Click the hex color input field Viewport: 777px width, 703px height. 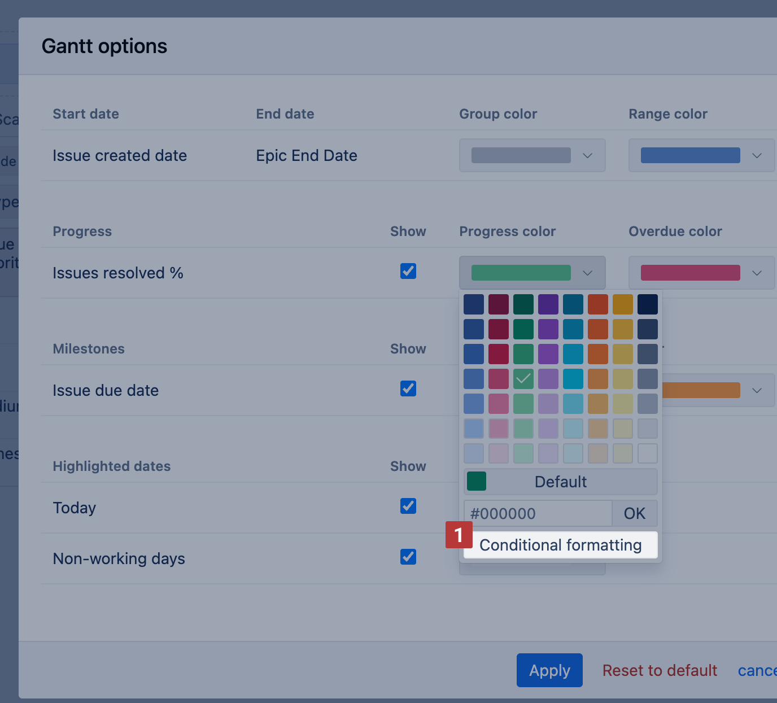click(538, 513)
